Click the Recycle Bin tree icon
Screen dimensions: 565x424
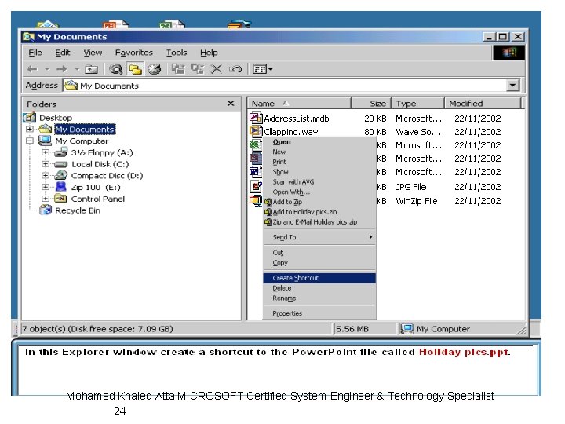coord(46,210)
